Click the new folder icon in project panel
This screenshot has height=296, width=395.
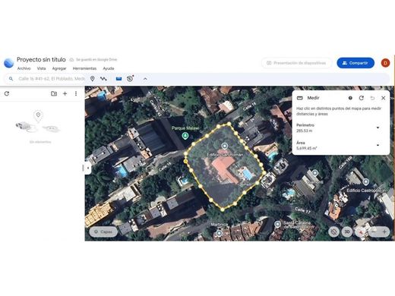(54, 93)
